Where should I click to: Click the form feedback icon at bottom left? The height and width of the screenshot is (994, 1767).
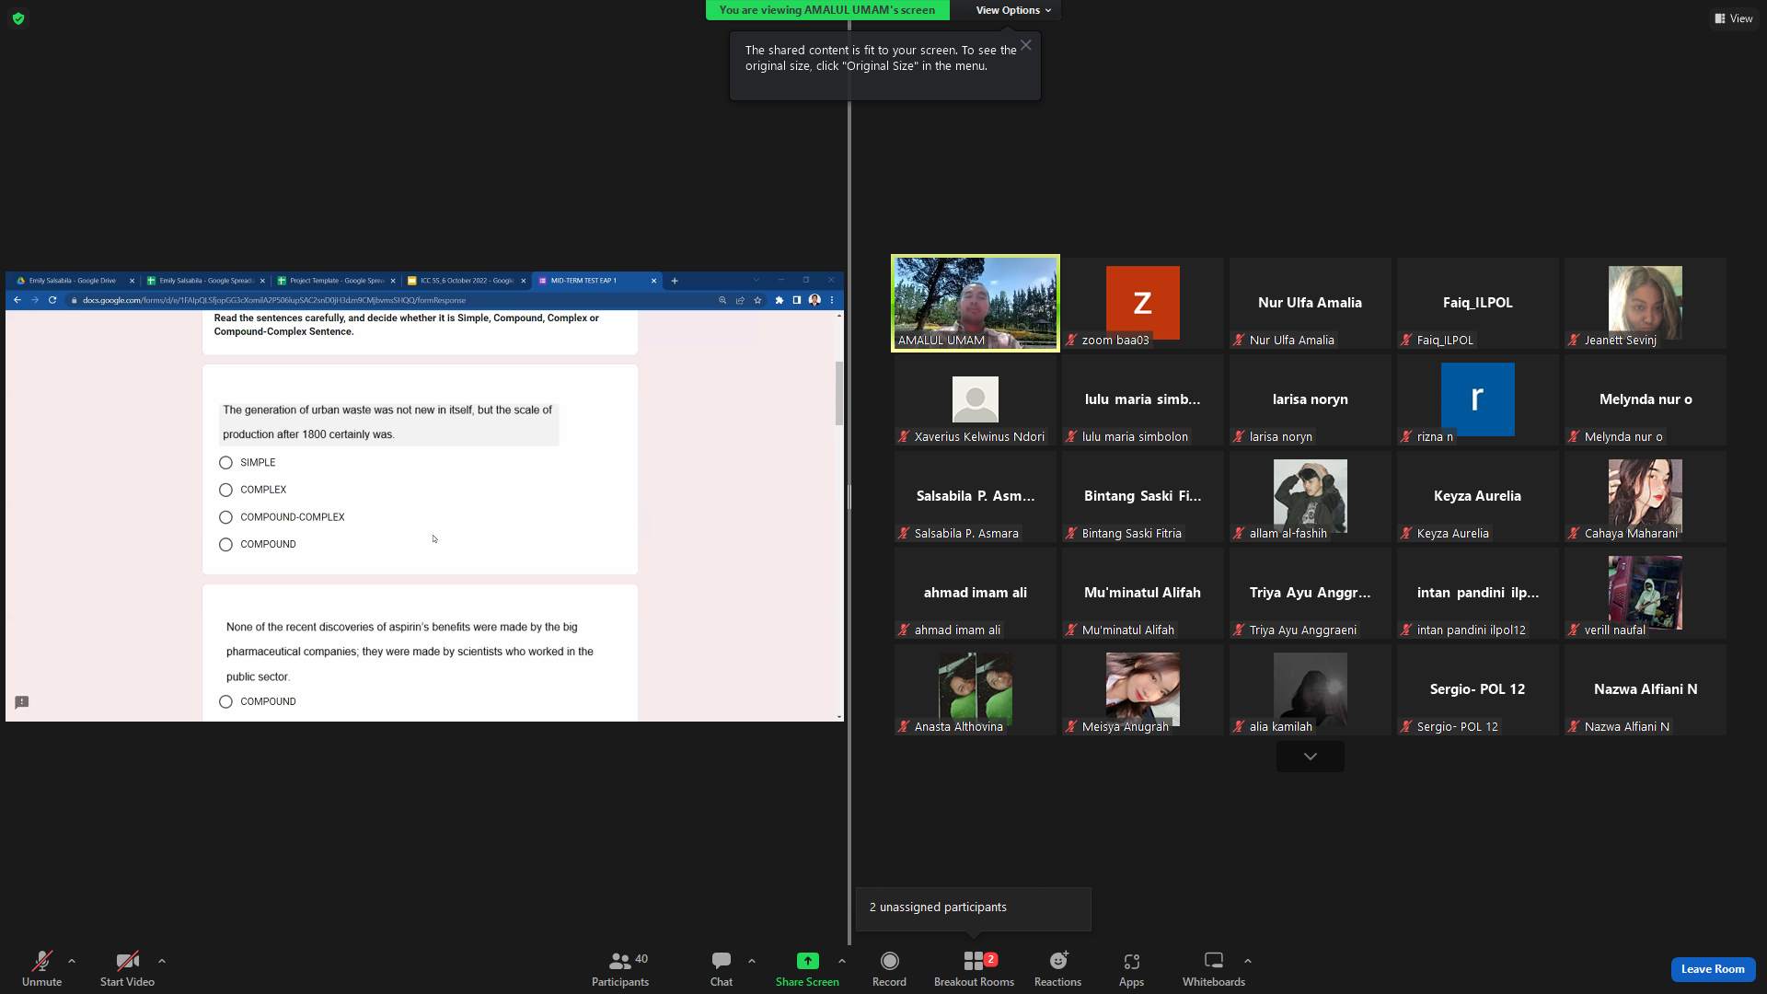tap(22, 702)
